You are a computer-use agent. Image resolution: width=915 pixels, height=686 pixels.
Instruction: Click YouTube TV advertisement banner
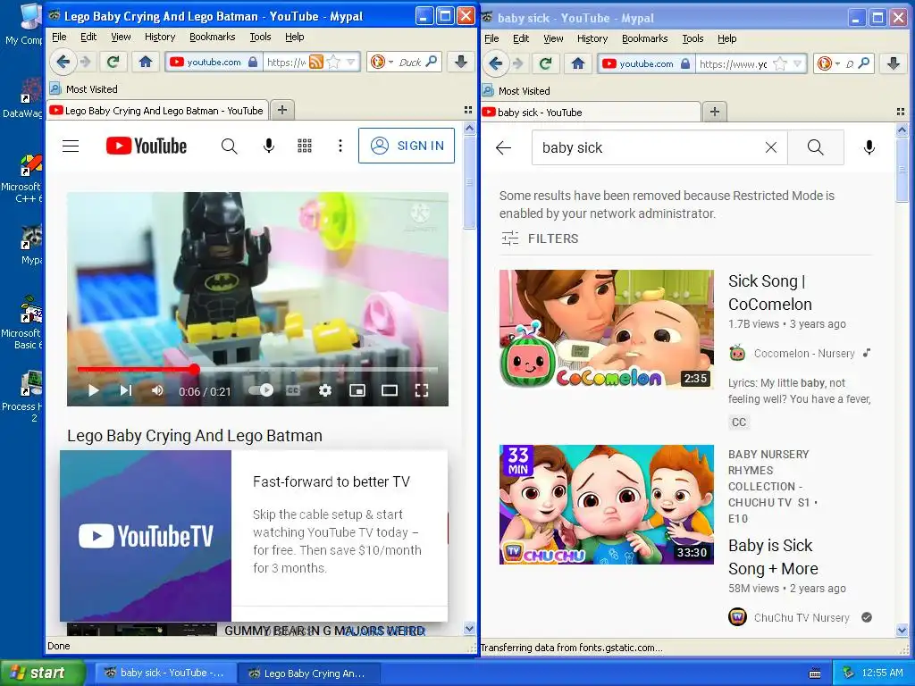pos(254,536)
